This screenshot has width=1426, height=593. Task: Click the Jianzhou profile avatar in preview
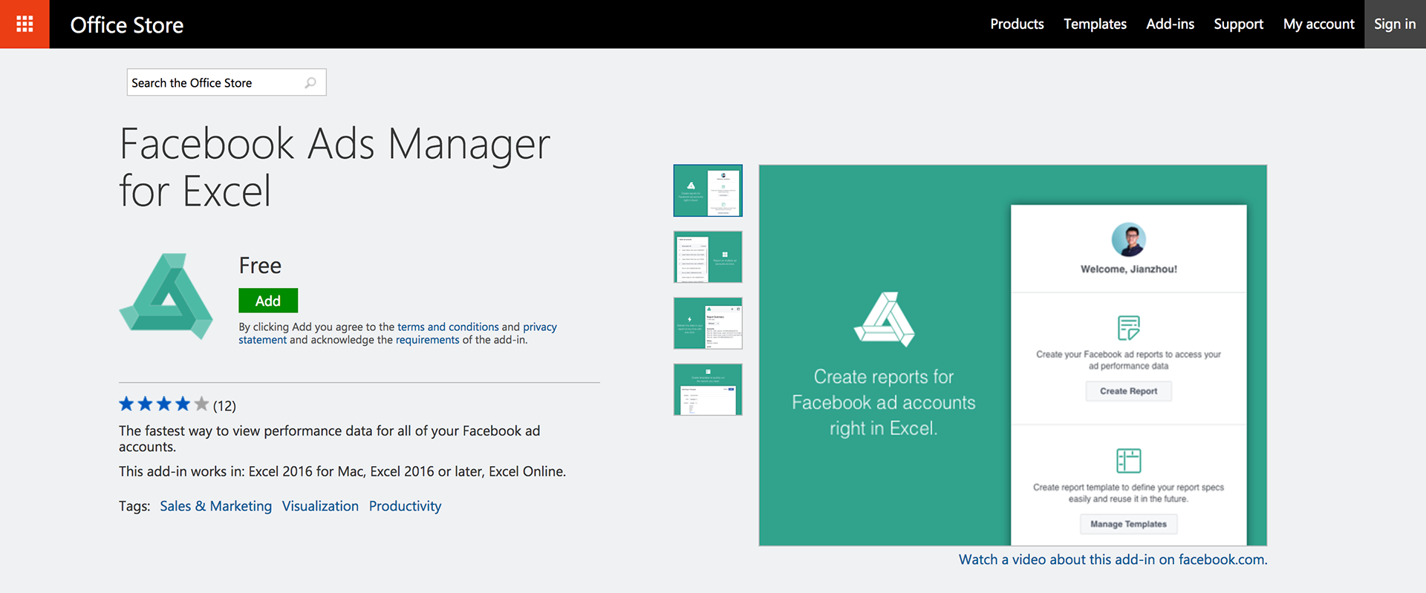point(1128,240)
